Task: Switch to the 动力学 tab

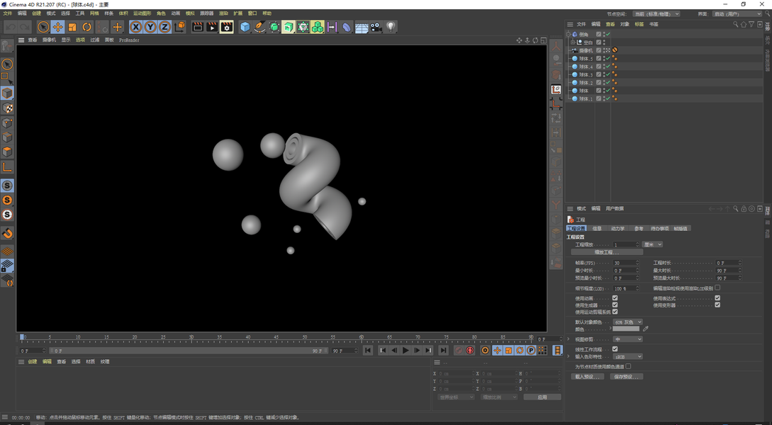Action: pyautogui.click(x=617, y=228)
